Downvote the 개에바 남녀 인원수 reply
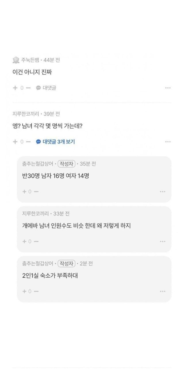Screen dimensions: 184x369 pyautogui.click(x=36, y=241)
